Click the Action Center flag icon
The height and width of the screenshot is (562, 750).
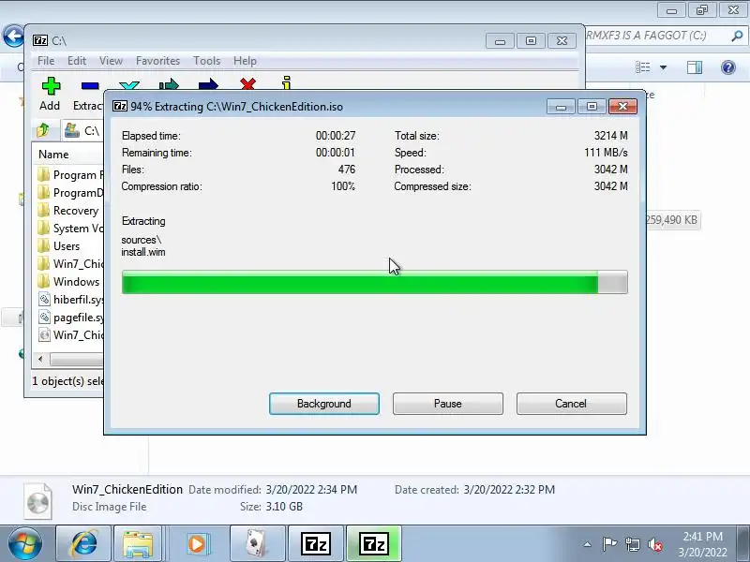609,544
